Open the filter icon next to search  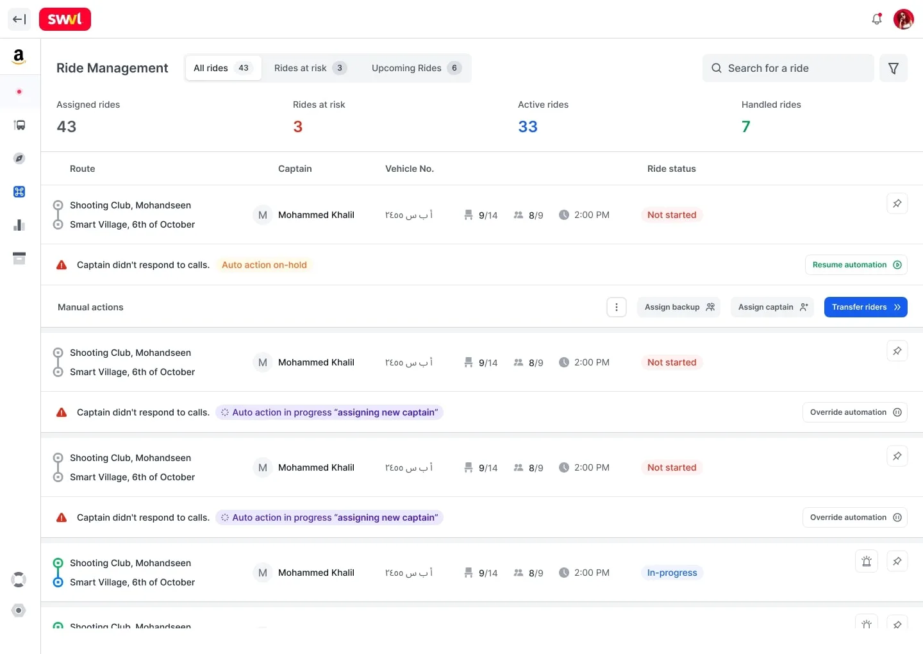coord(894,68)
